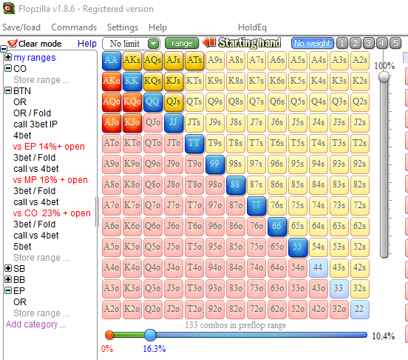
Task: Click the vertical 100% weight slider knob
Action: click(x=384, y=76)
